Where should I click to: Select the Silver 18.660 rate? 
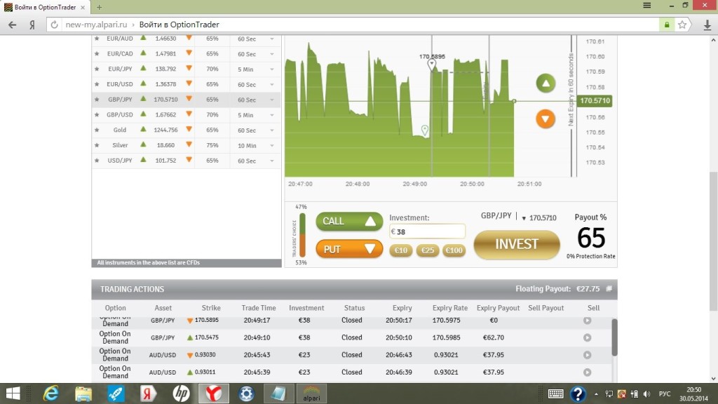click(165, 145)
